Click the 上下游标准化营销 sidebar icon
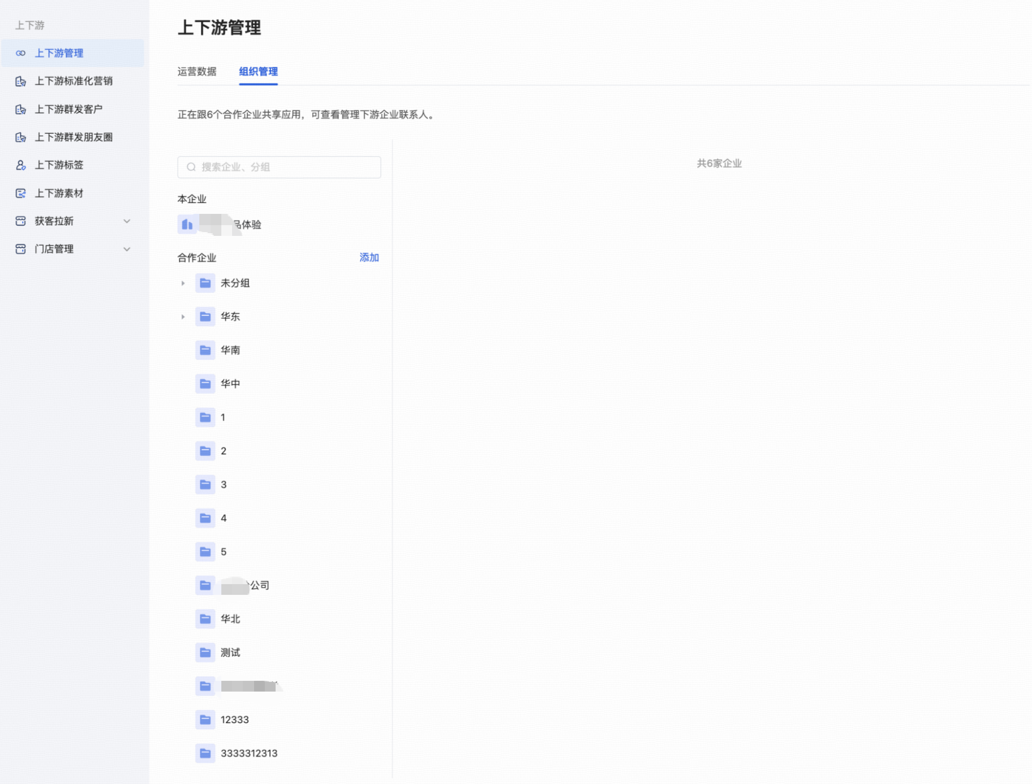The image size is (1032, 784). click(20, 81)
